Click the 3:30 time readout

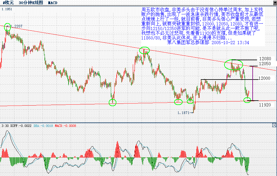tap(5, 126)
